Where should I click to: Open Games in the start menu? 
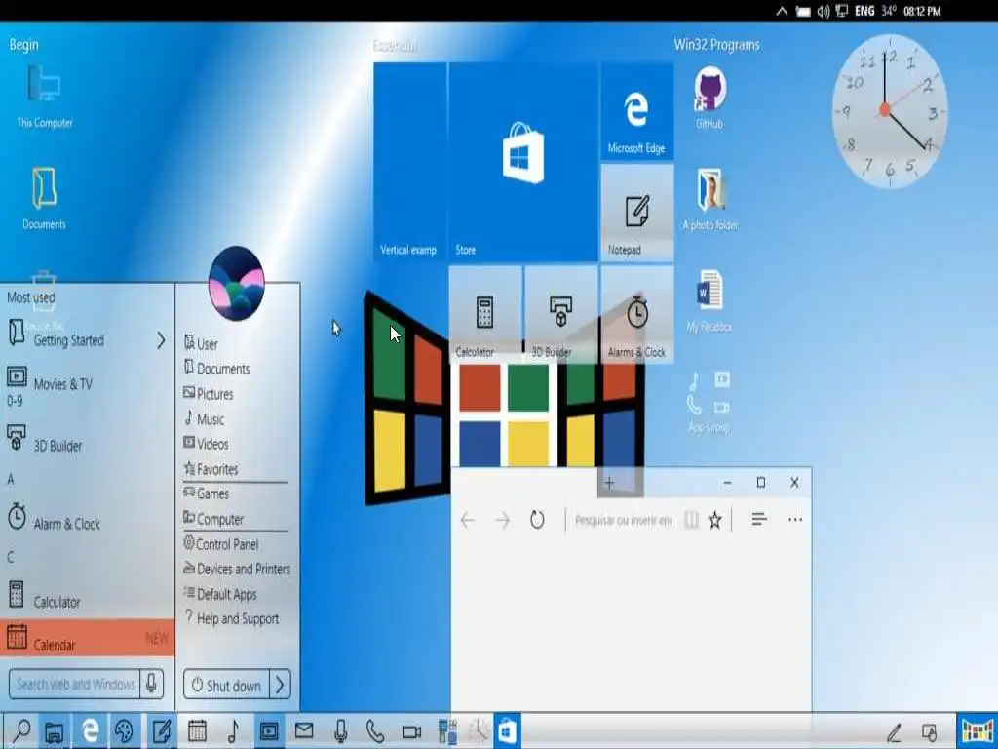pos(207,493)
